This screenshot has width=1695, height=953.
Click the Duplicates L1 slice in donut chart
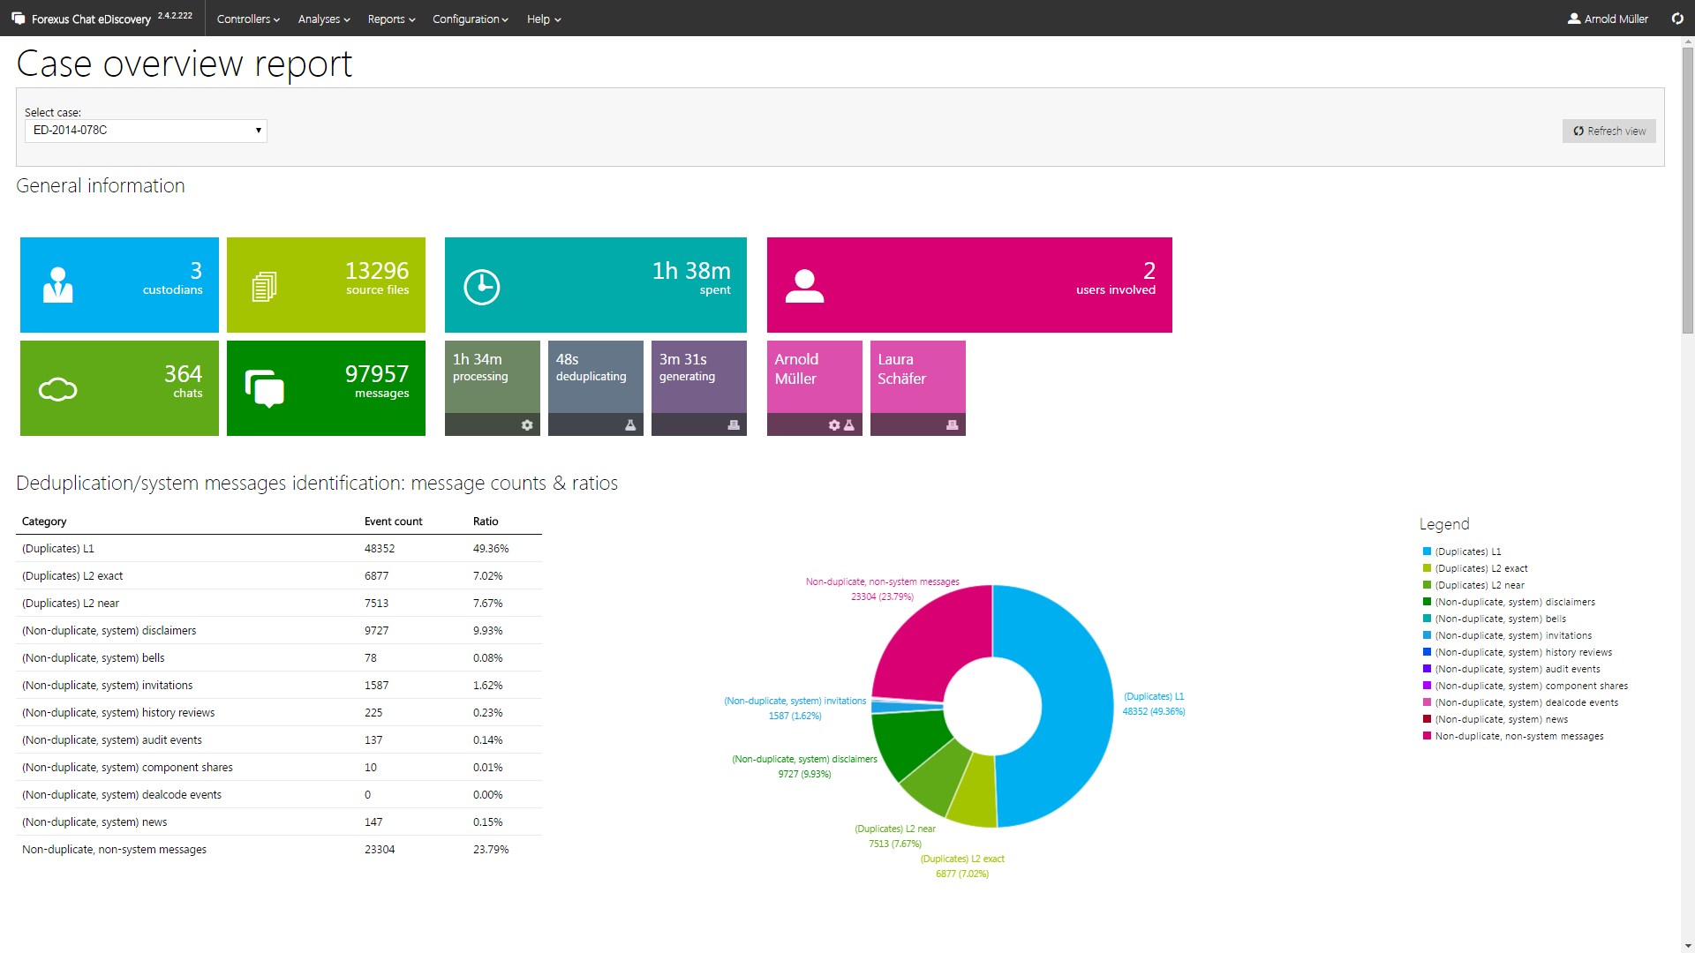(1073, 706)
